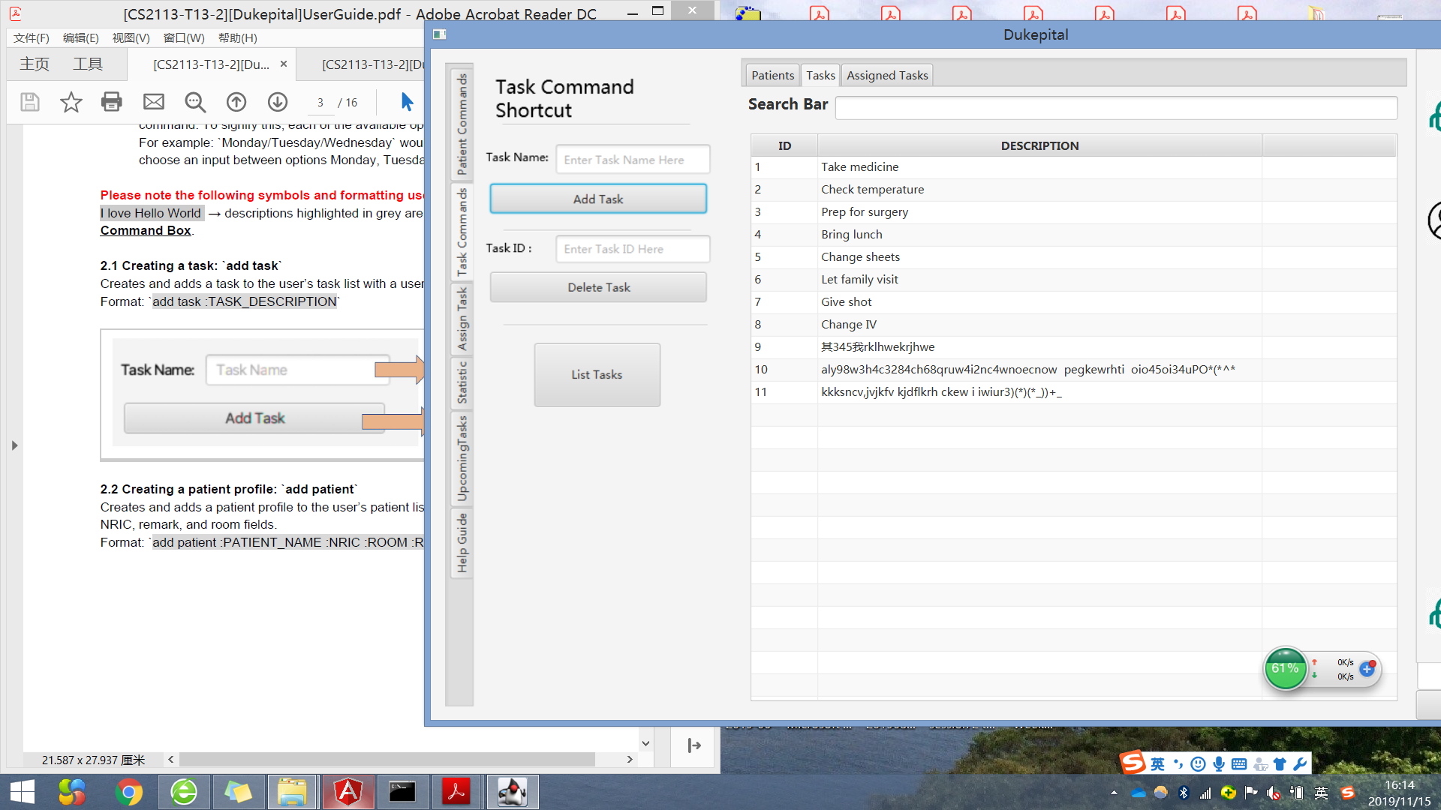The height and width of the screenshot is (810, 1441).
Task: Open Chrome from the taskbar
Action: click(129, 792)
